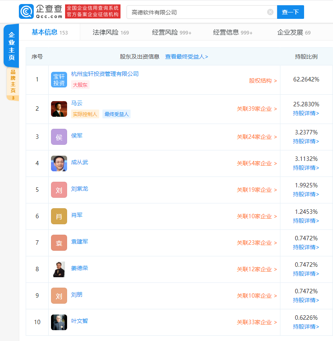Open 刘朋 shareholder name link
Viewport: 333px width, 341px height.
click(77, 295)
